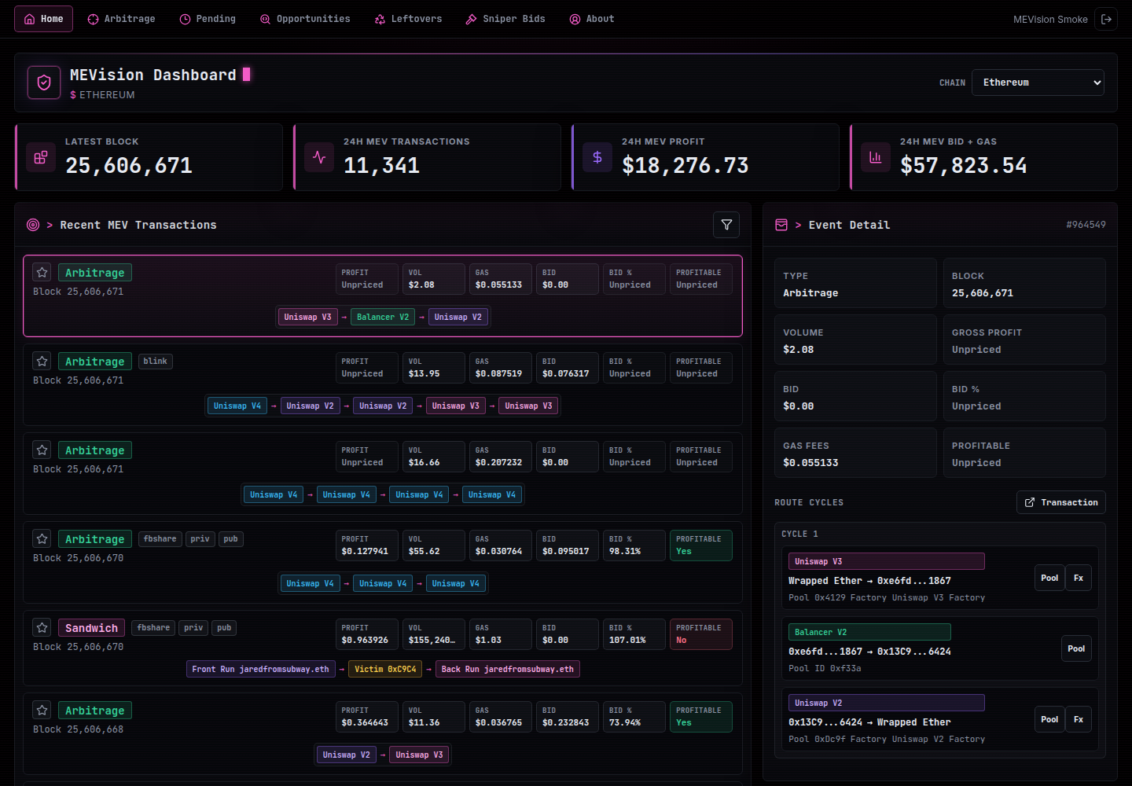Screen dimensions: 1132x786
Task: Click pub tag on the Sandwich row
Action: point(224,628)
